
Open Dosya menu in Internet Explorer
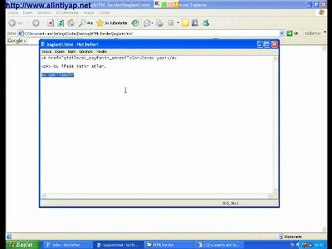(13, 13)
